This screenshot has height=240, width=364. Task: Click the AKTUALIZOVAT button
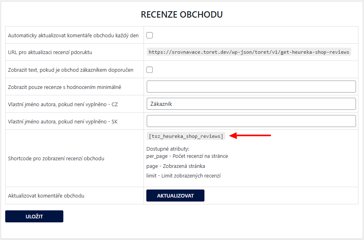(175, 196)
